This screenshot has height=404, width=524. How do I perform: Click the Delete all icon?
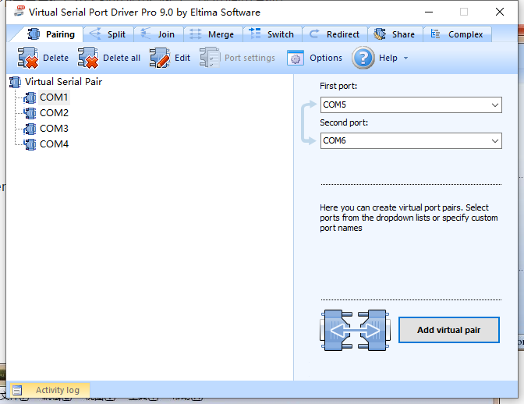pos(88,58)
